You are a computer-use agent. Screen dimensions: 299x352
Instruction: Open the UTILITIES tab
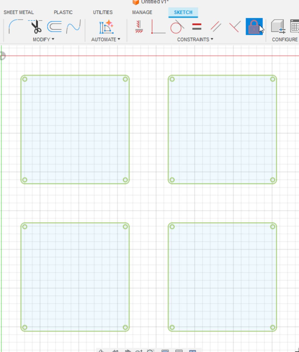[x=103, y=12]
